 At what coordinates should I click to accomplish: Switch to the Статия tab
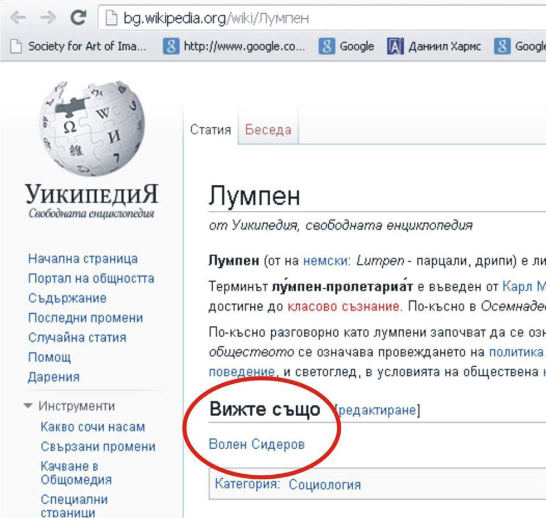coord(210,130)
